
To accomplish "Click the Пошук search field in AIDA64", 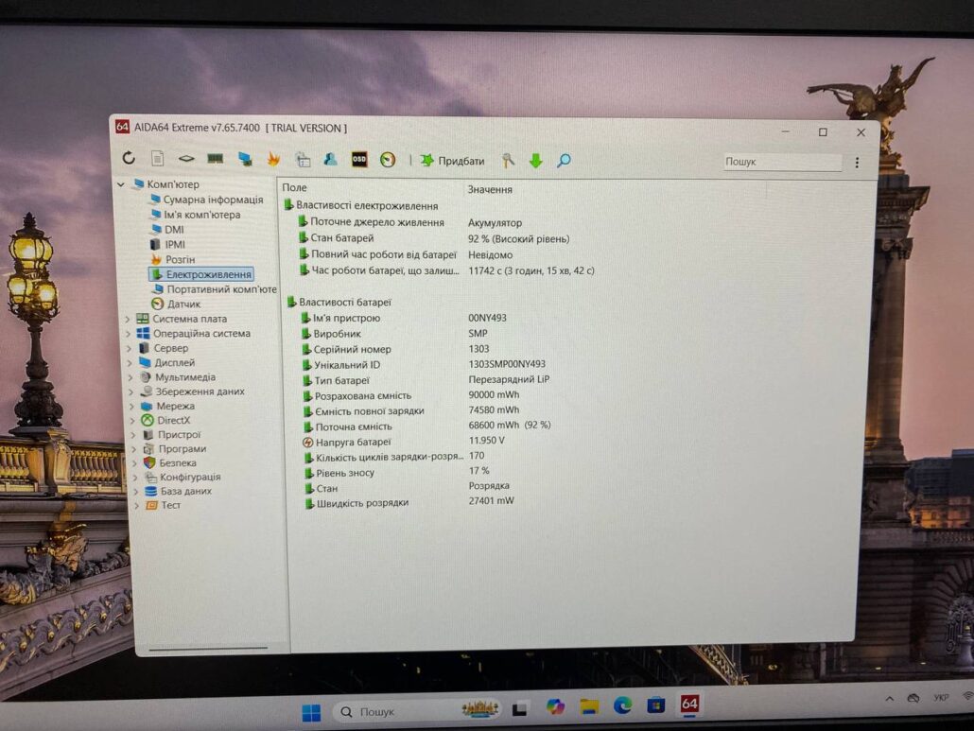I will (x=782, y=162).
